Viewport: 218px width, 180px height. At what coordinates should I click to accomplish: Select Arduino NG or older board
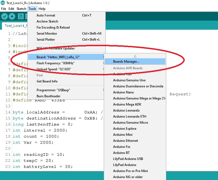135,177
